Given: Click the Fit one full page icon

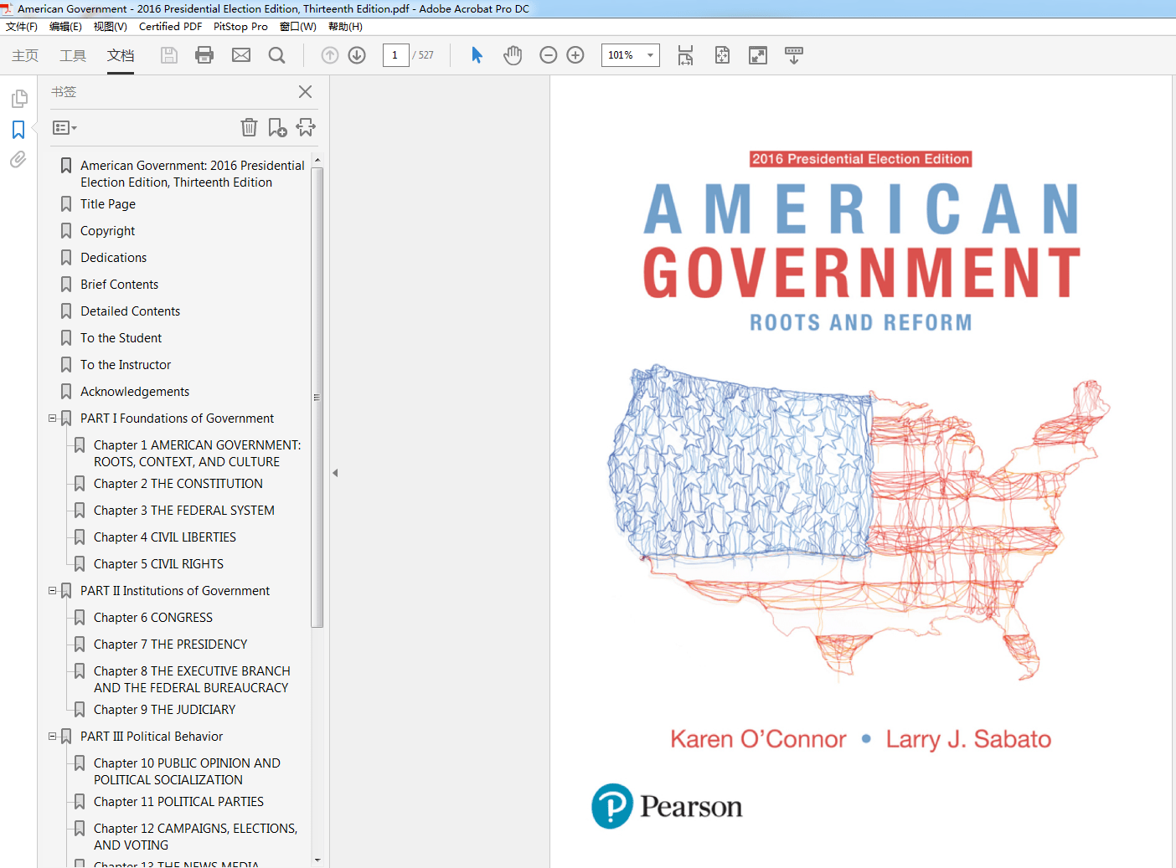Looking at the screenshot, I should 722,55.
